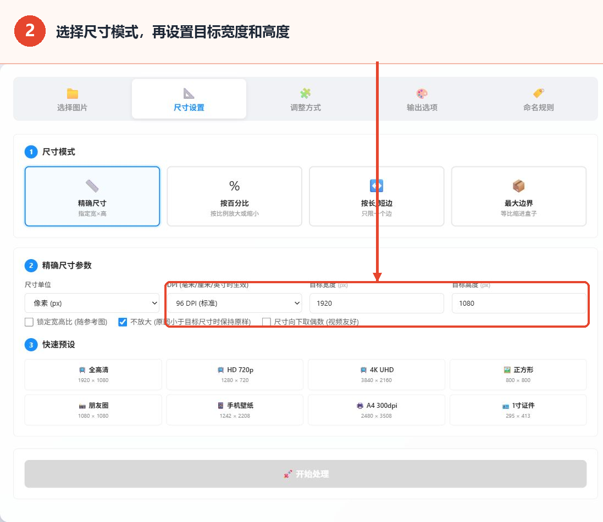
Task: Select the 精确尺寸 size mode card
Action: (92, 197)
